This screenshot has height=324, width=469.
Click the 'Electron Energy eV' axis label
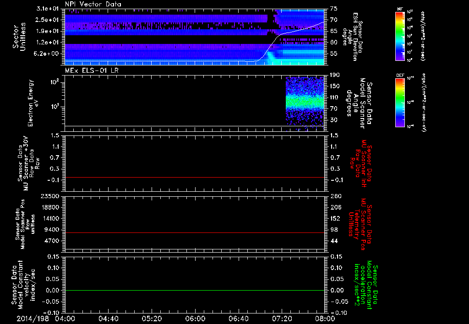(34, 103)
